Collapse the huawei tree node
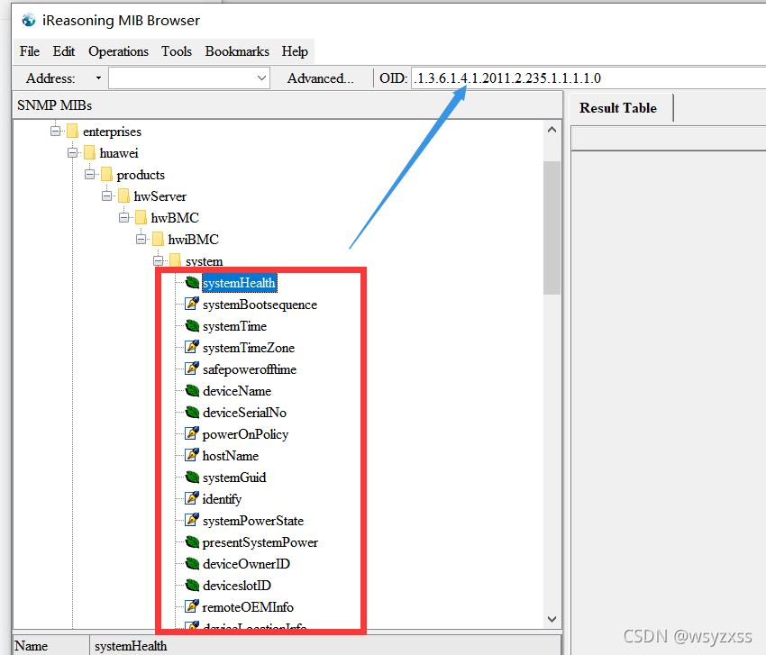 click(72, 153)
